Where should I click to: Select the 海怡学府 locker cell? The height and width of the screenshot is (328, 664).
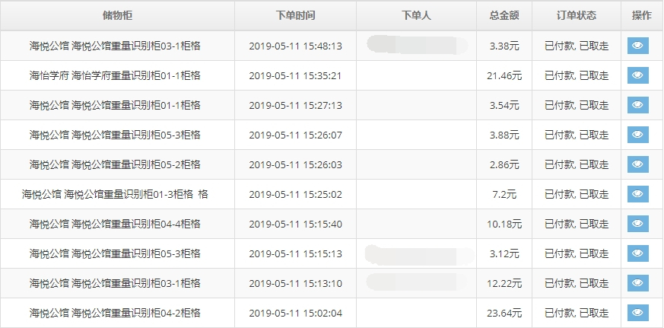click(116, 75)
